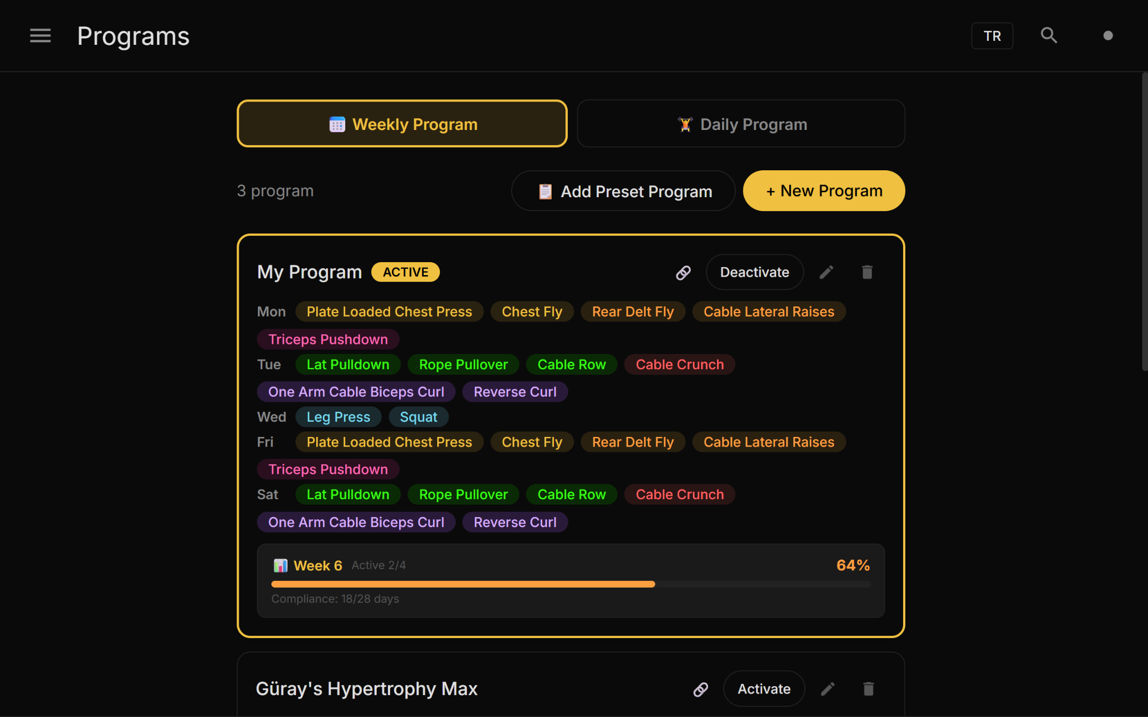Copy share link for My Program

pyautogui.click(x=683, y=272)
